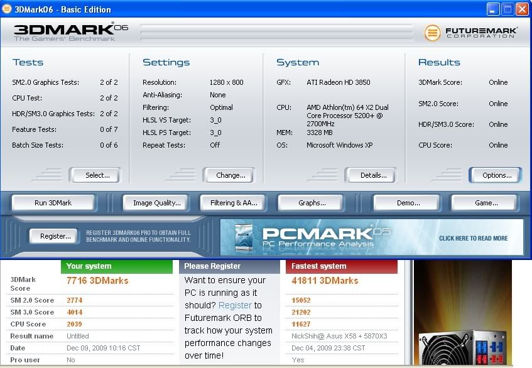532x368 pixels.
Task: Minimize the 3DMark06 window
Action: 493,9
